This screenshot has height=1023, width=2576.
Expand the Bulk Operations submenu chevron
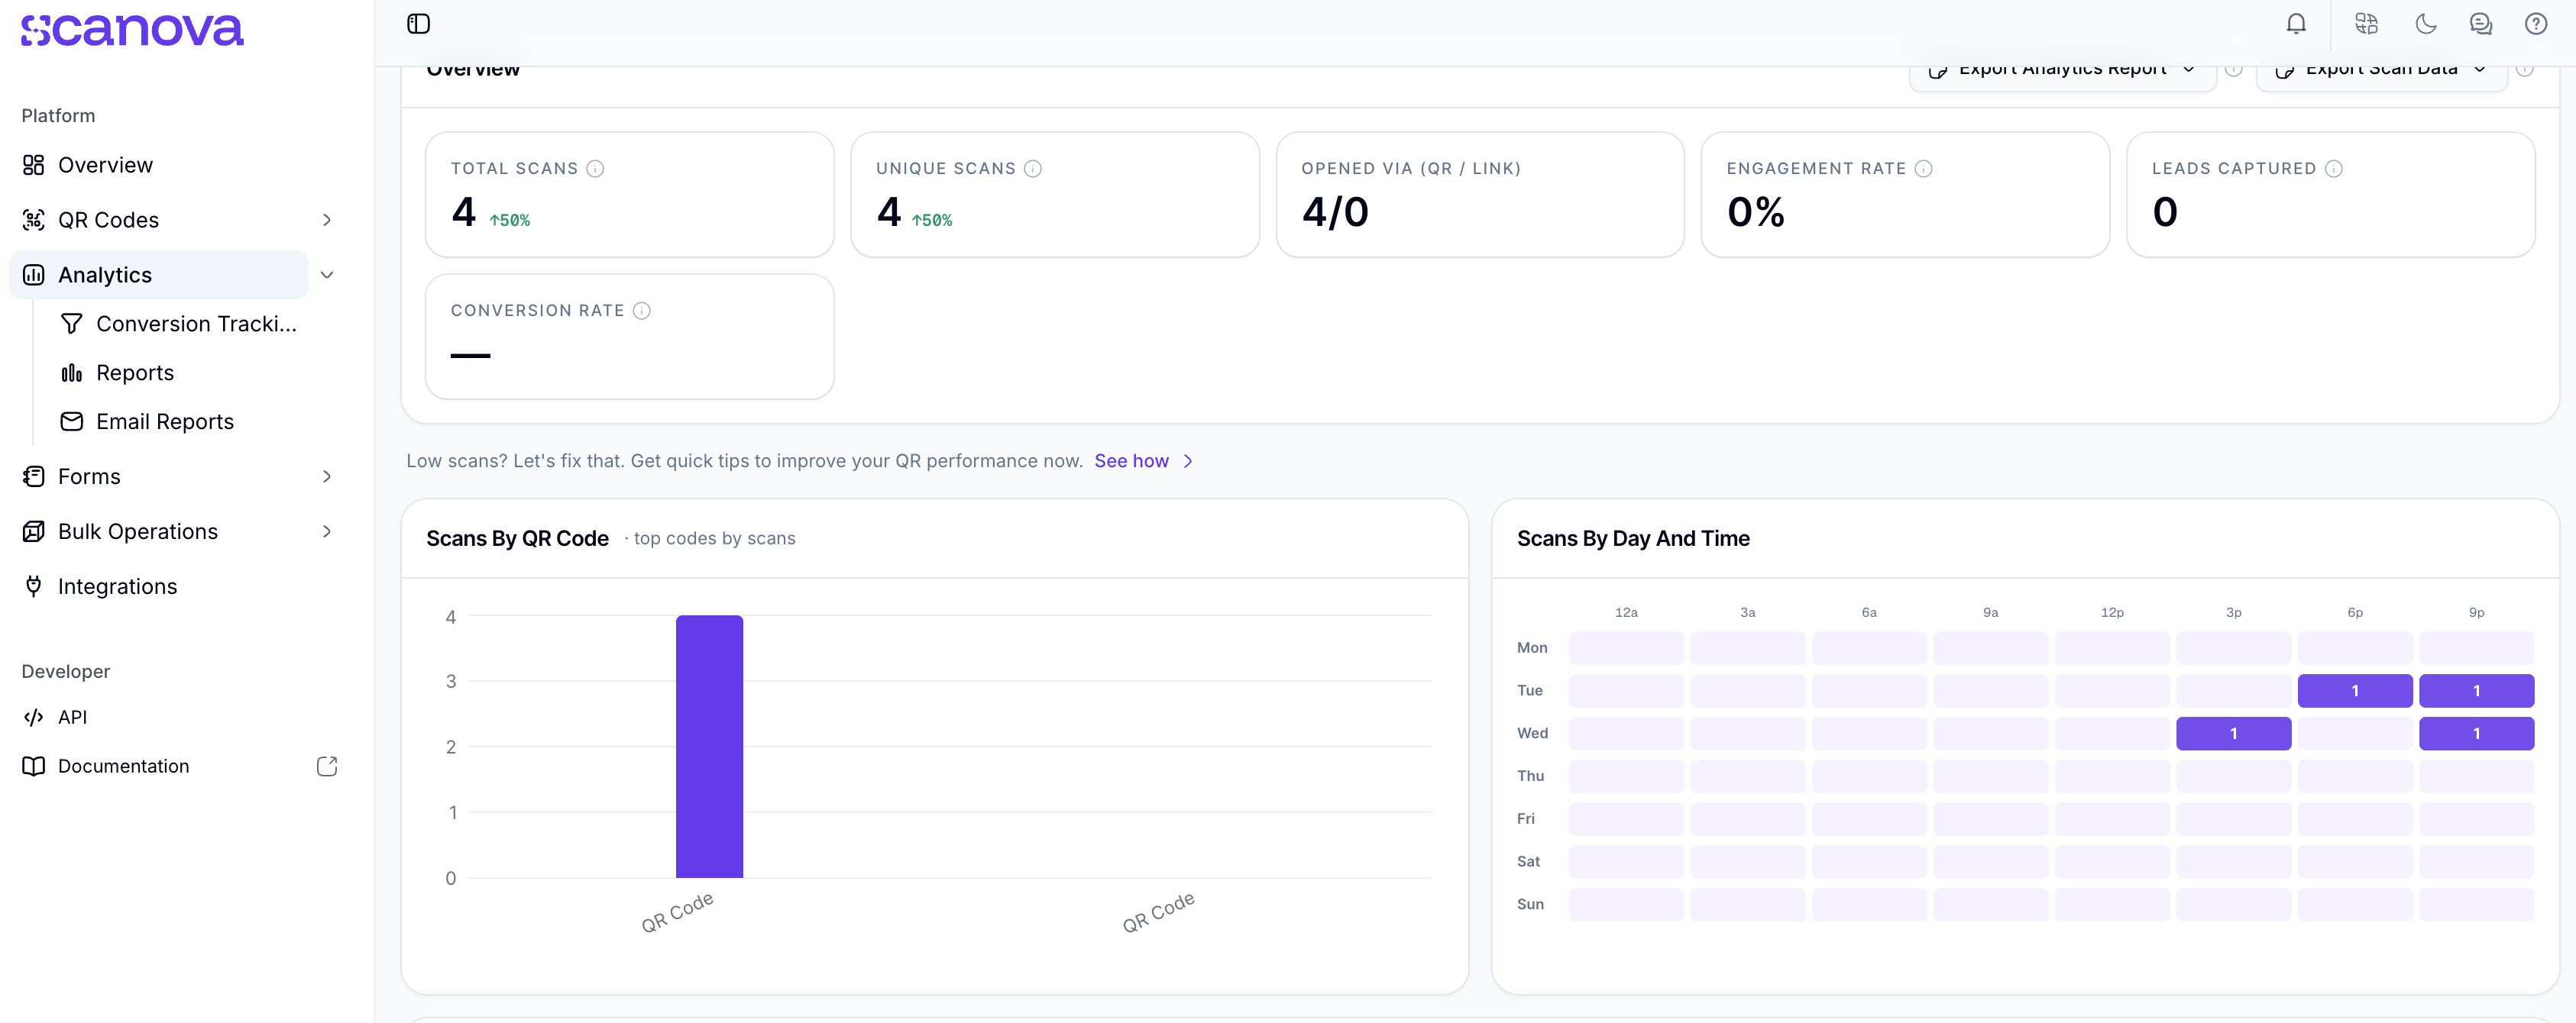pyautogui.click(x=327, y=531)
